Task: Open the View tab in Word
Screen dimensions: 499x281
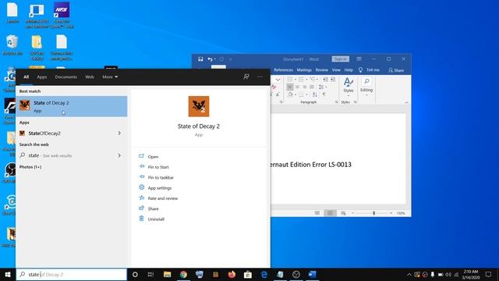Action: point(336,69)
